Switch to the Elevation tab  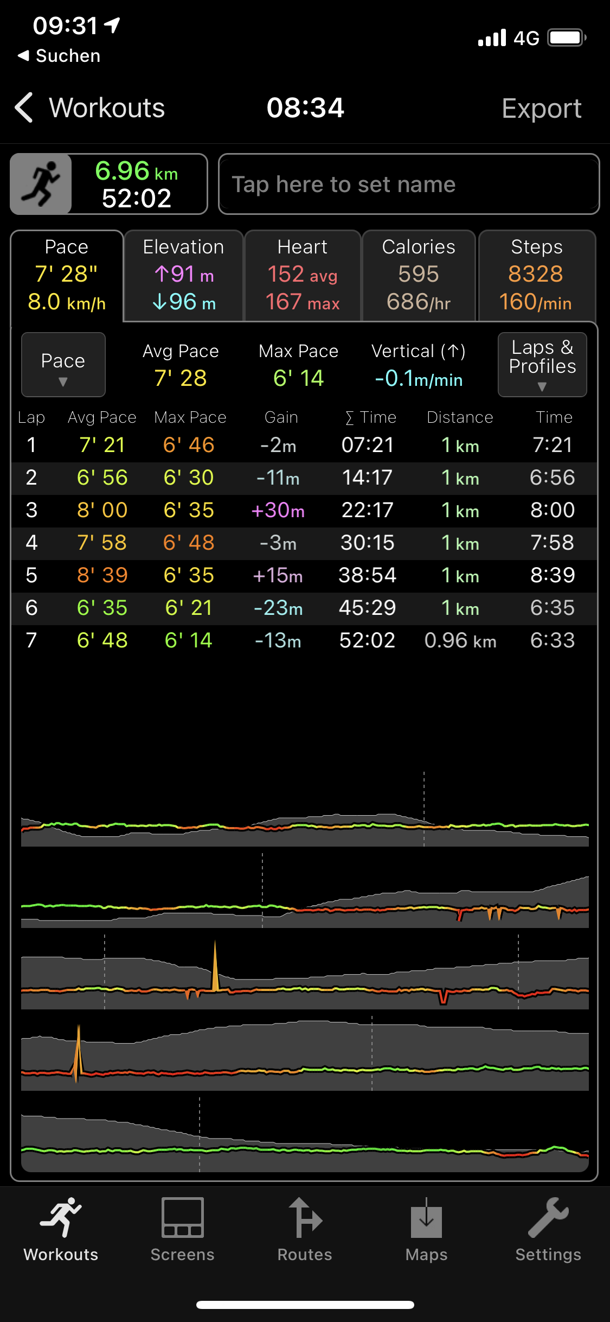tap(183, 276)
